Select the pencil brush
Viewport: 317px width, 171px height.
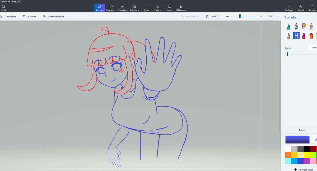click(x=289, y=36)
